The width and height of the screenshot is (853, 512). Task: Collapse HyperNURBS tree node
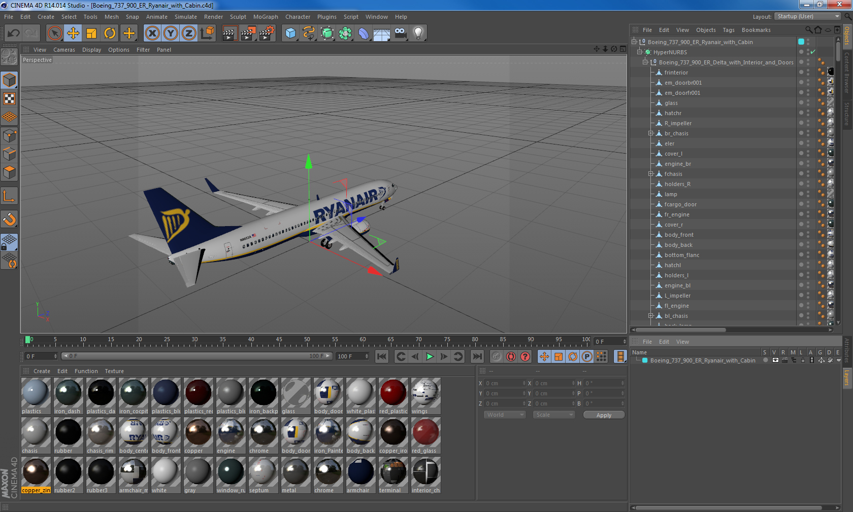point(640,52)
